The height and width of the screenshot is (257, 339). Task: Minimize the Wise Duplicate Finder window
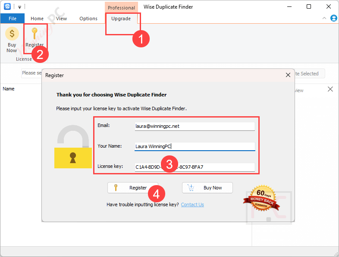(289, 7)
